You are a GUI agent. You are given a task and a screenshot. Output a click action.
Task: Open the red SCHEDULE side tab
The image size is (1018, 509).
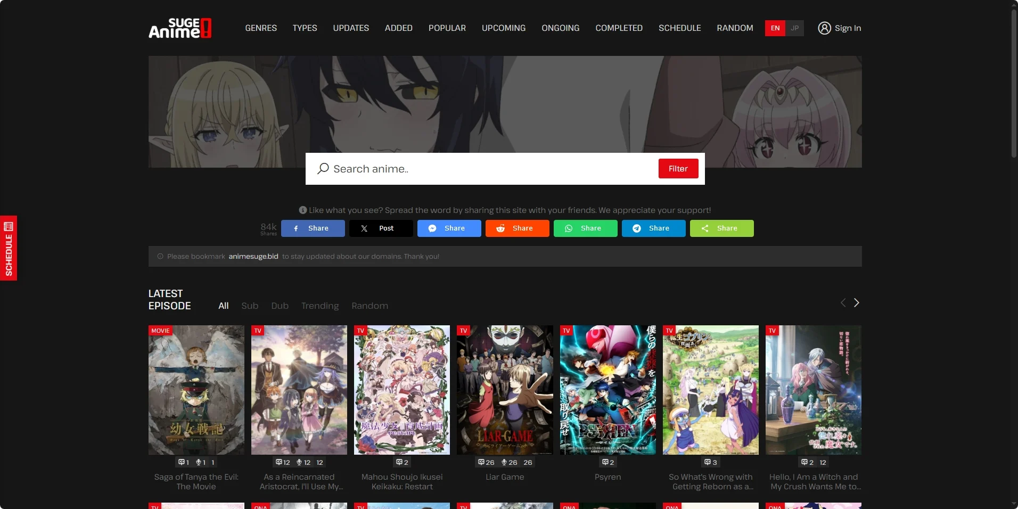click(9, 248)
